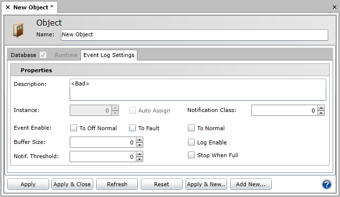Increase Notif. Threshold with up arrow
The image size is (340, 197).
click(139, 154)
